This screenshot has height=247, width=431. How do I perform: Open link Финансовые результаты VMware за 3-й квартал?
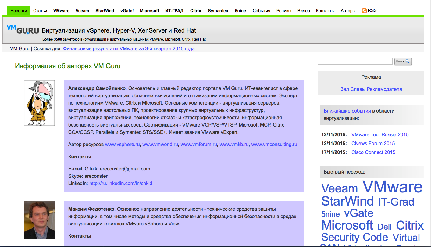pyautogui.click(x=129, y=48)
